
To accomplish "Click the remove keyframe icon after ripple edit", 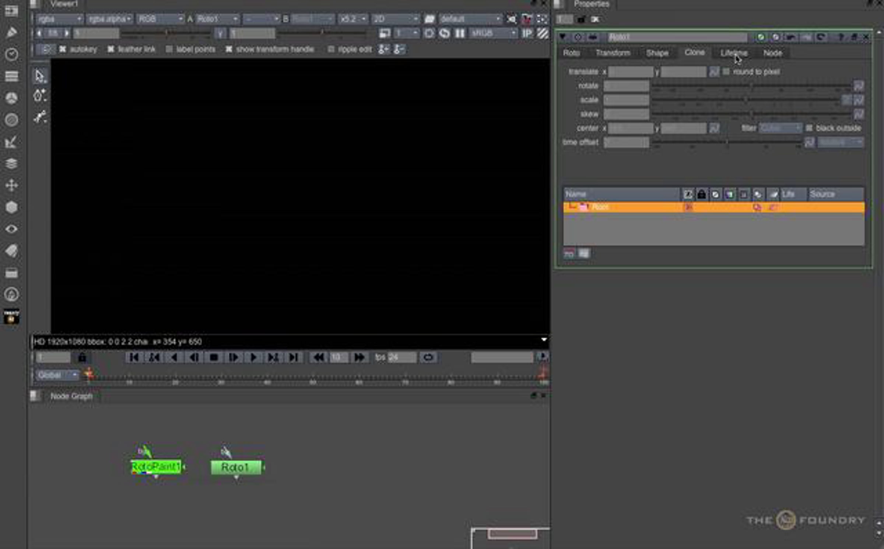I will tap(399, 49).
